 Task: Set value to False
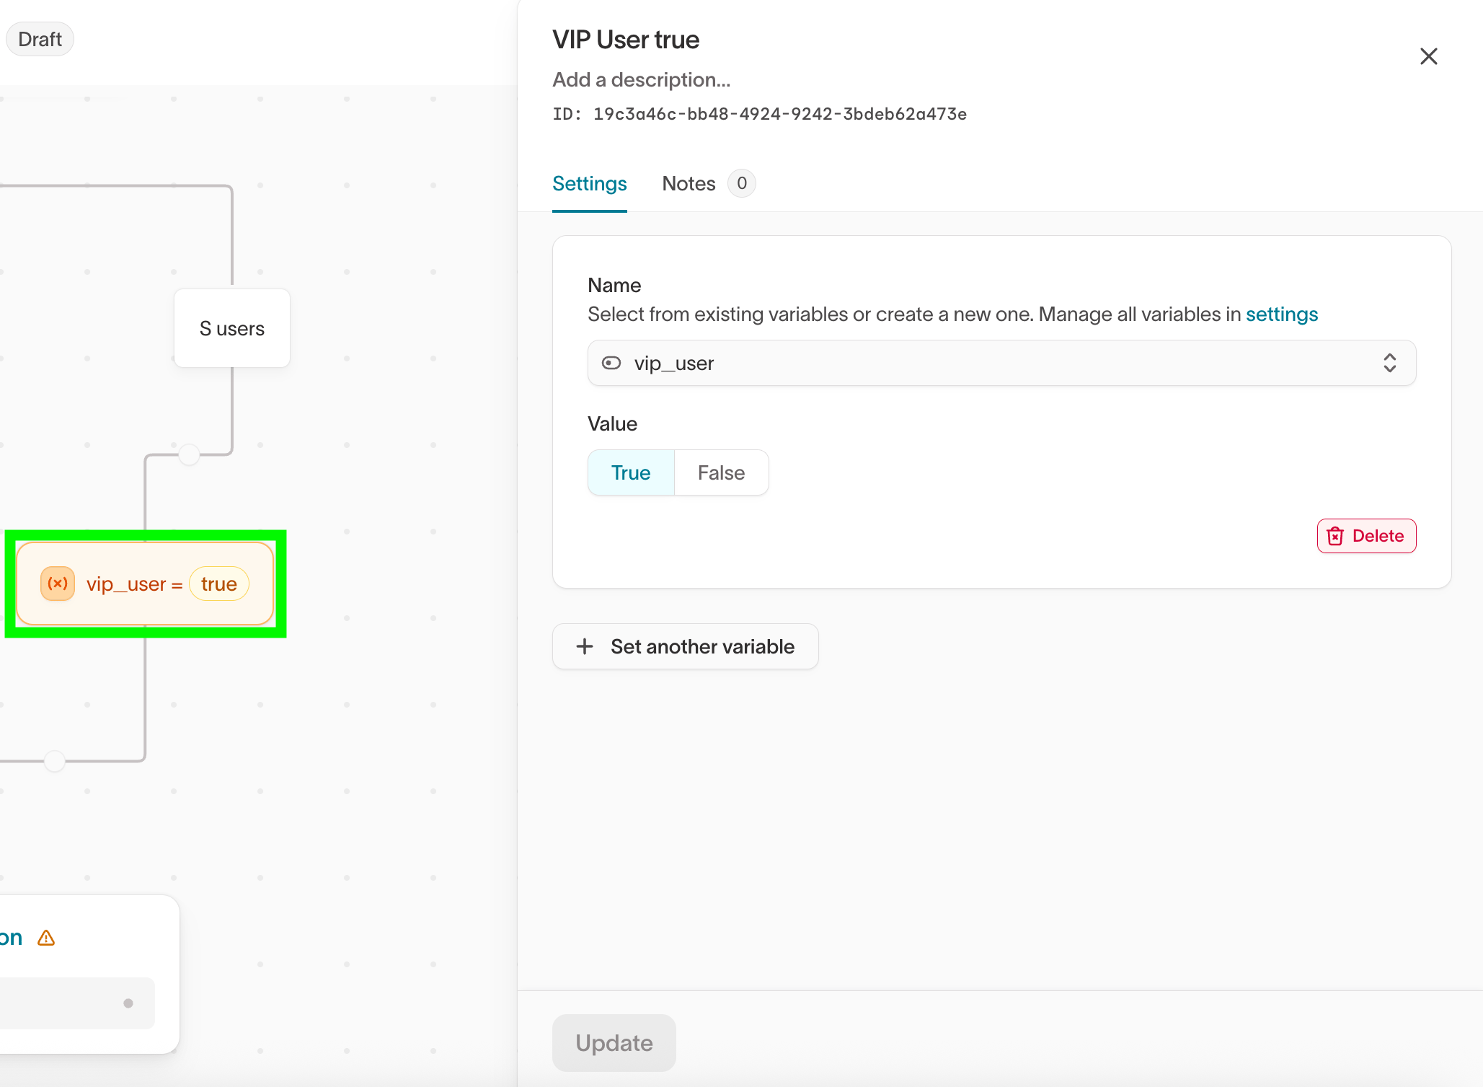point(721,472)
